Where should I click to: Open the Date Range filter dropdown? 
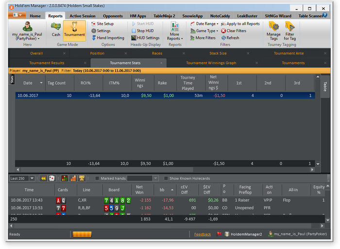tap(204, 24)
